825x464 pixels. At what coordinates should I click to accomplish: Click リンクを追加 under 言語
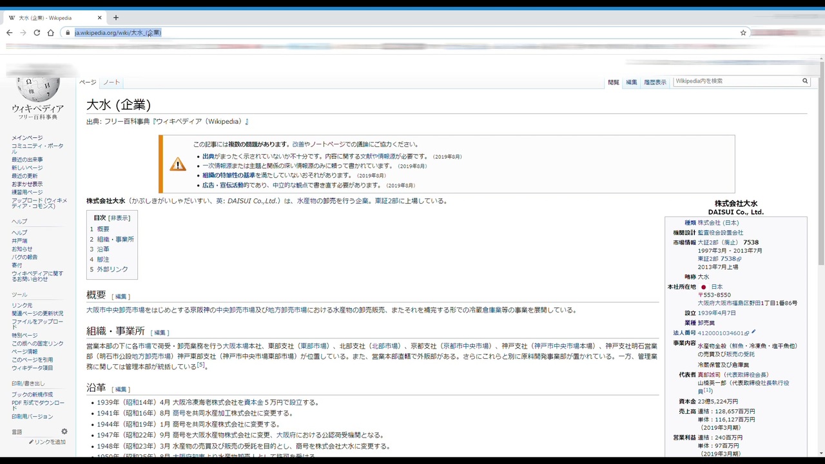(x=50, y=442)
